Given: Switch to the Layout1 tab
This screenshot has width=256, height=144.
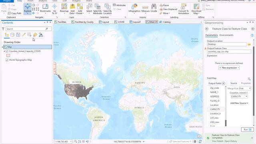Looking at the screenshot, I should pos(135,22).
